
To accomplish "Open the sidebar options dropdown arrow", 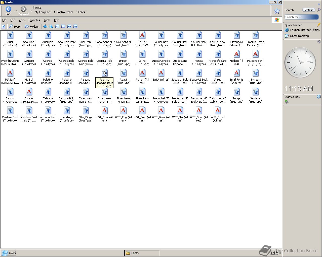I will [319, 4].
